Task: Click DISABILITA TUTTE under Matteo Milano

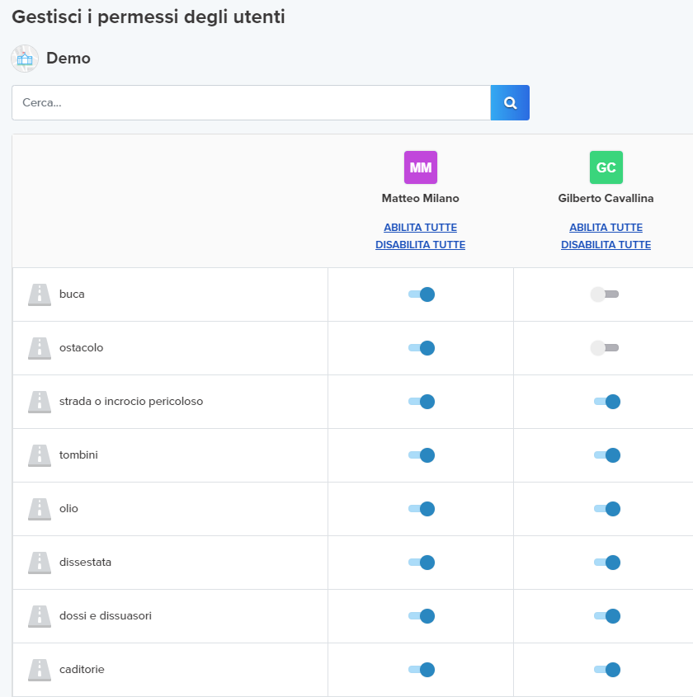Action: pos(421,245)
